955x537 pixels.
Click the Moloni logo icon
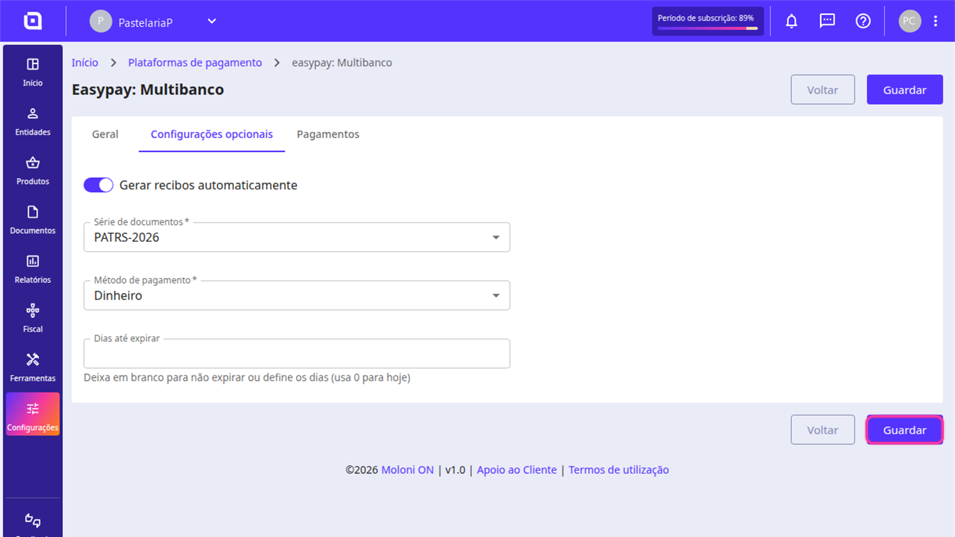[32, 21]
